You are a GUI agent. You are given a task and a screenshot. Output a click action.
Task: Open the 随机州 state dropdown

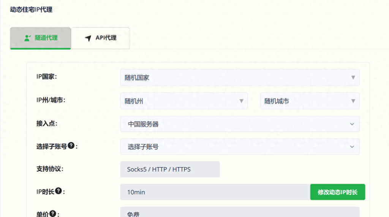[x=184, y=101]
